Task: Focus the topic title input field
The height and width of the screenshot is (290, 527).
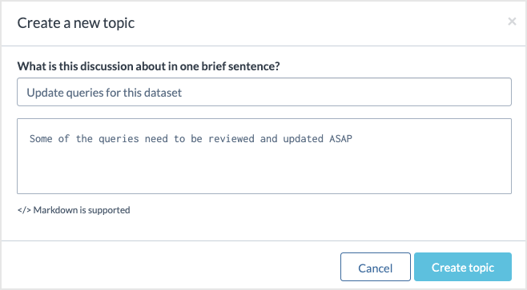Action: 264,92
